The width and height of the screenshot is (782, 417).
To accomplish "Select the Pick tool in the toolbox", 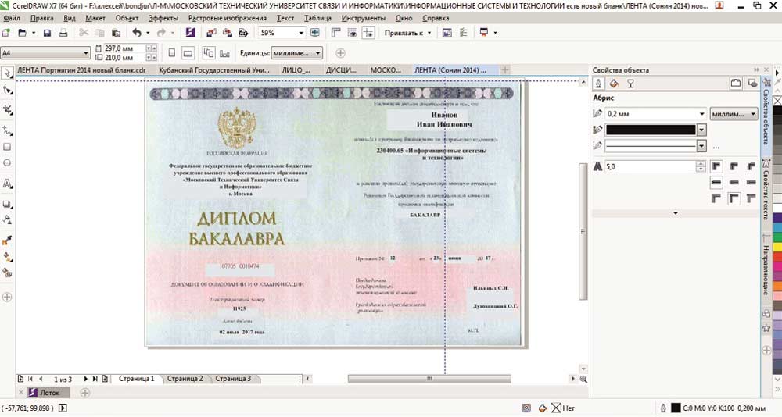I will [x=8, y=73].
